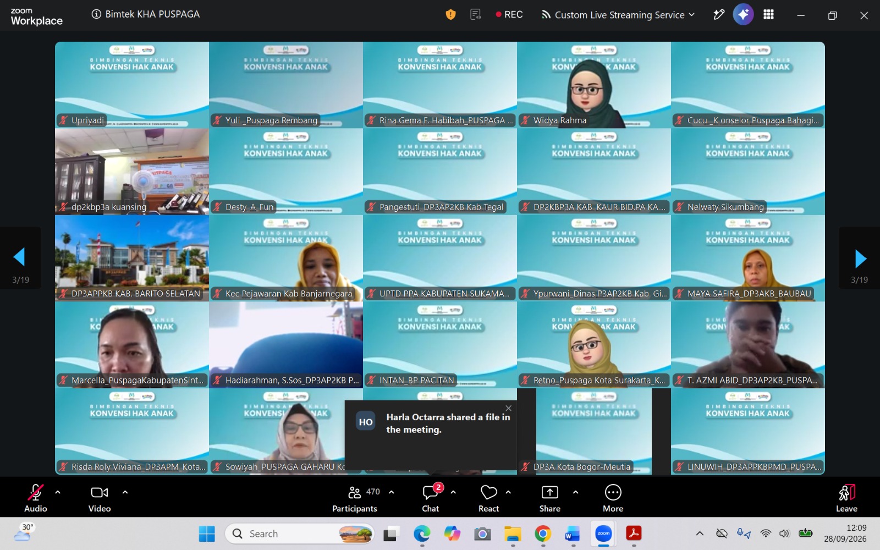The width and height of the screenshot is (880, 550).
Task: Expand the Participants options chevron
Action: point(392,492)
